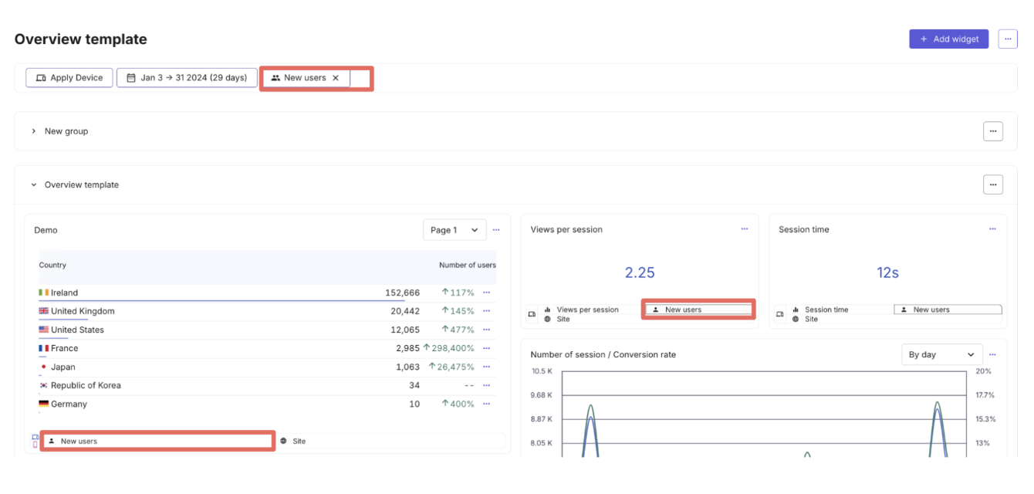Select the Republic of Korea row

click(267, 385)
